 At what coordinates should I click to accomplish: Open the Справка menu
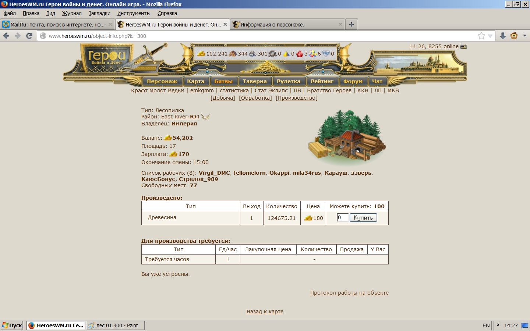click(x=167, y=13)
